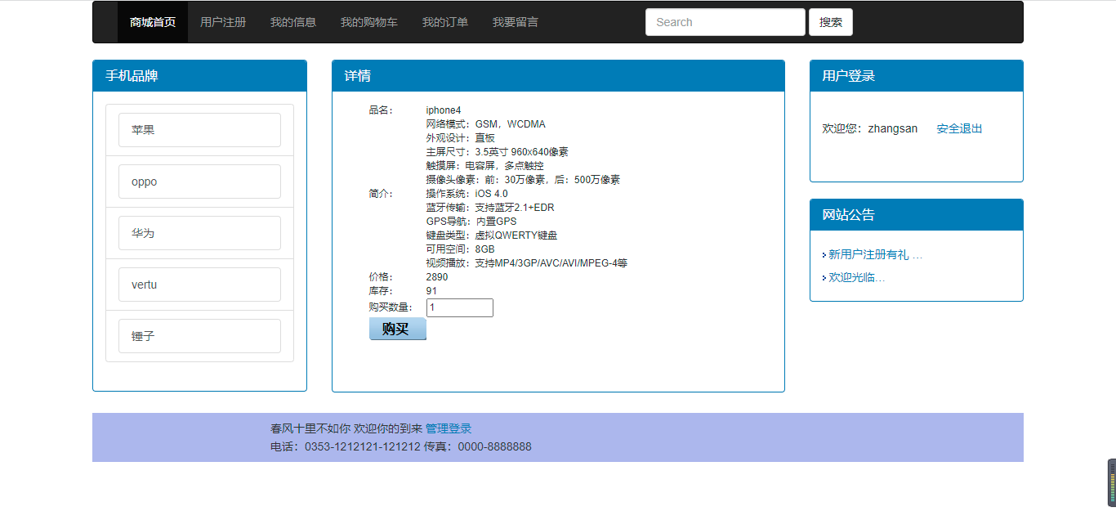Go to 用户注册 in navbar
1116x511 pixels.
(223, 22)
